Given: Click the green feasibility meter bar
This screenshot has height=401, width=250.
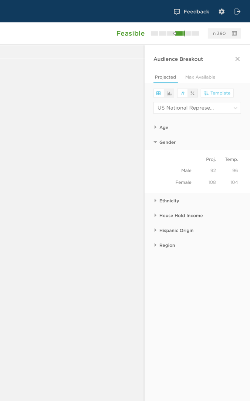Looking at the screenshot, I should tap(180, 33).
